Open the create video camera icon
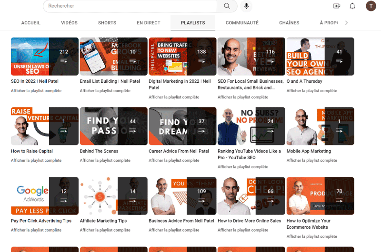Image resolution: width=381 pixels, height=252 pixels. coord(337,6)
